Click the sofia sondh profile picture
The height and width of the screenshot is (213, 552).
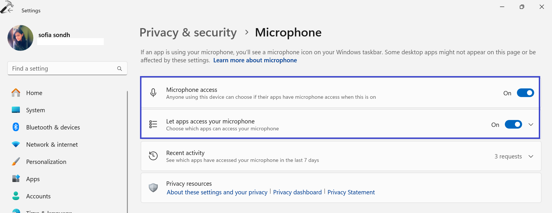point(20,38)
